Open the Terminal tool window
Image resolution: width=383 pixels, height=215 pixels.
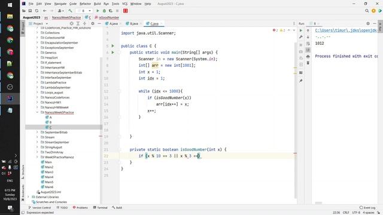[x=101, y=208]
